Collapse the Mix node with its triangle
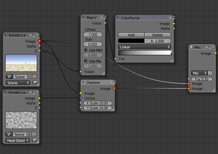 (191, 47)
